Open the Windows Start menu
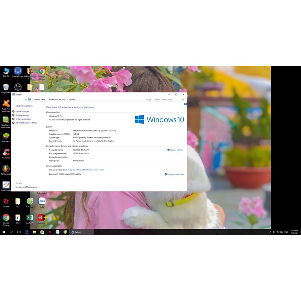Screen dimensions: 301x301 [4, 232]
